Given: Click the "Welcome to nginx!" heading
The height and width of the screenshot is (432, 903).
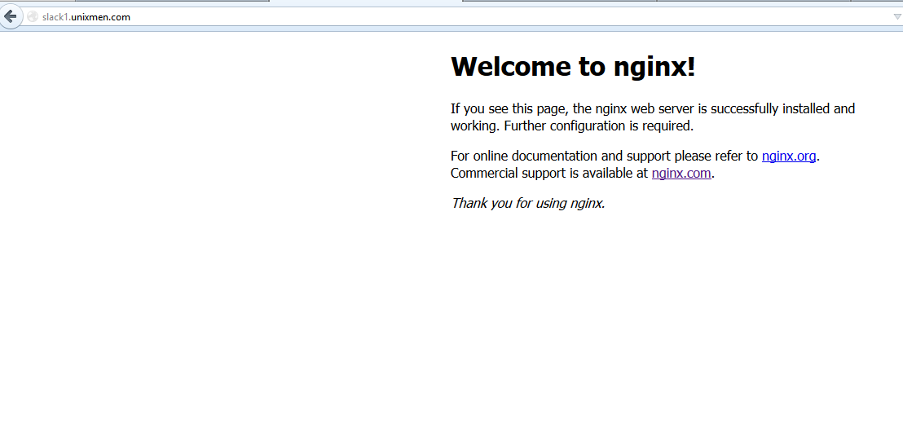Looking at the screenshot, I should point(573,66).
